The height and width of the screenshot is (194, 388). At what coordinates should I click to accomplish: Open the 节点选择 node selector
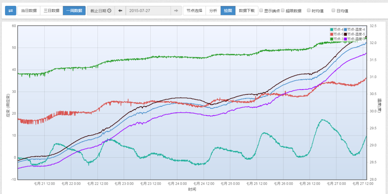pos(194,11)
